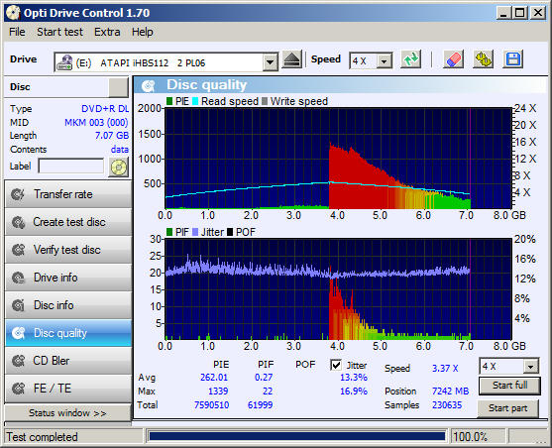Open the CD Bler test
Screen dimensions: 552x448
68,361
